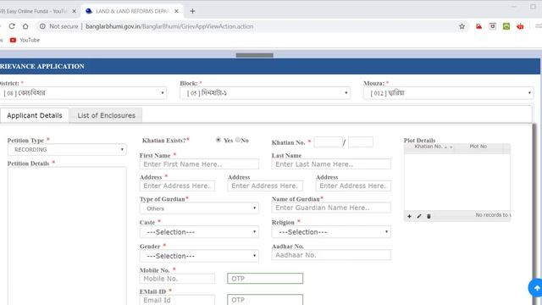The height and width of the screenshot is (305, 542).
Task: Click the Petition Details text area
Action: pos(67,236)
